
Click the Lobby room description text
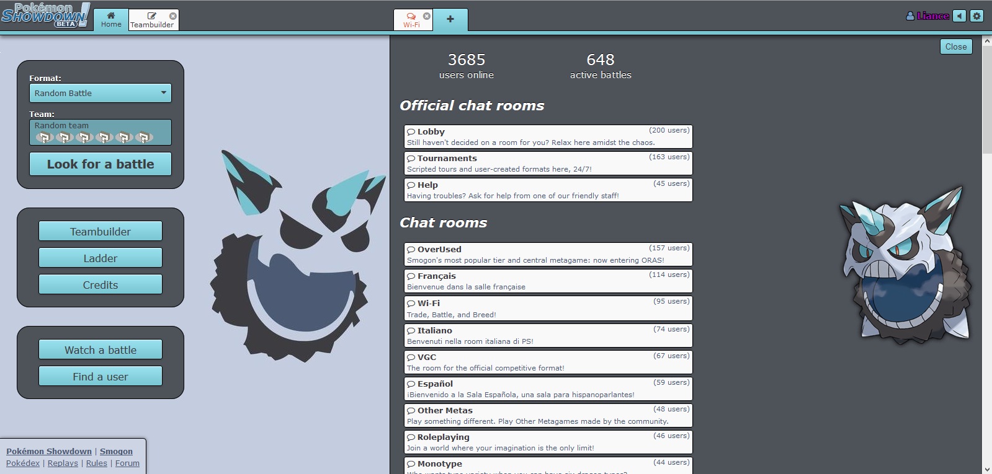[x=530, y=143]
